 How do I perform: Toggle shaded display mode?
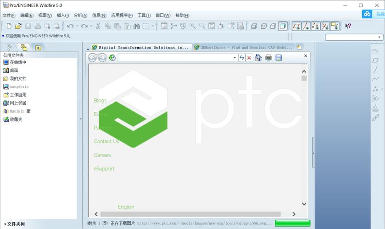pos(283,26)
